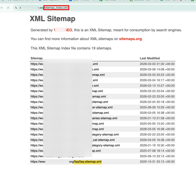Viewport: 196px width, 175px height.
Task: Open the sitemaps.org link
Action: coord(130,39)
